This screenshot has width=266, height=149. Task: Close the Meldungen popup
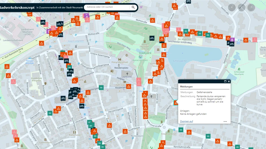point(229,81)
